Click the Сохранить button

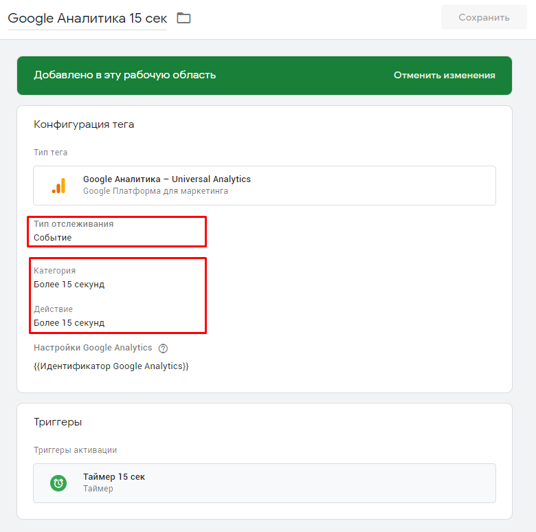484,17
